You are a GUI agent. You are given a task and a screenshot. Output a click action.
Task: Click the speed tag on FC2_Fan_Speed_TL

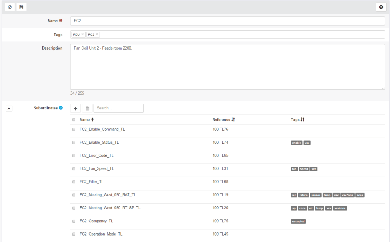point(304,169)
